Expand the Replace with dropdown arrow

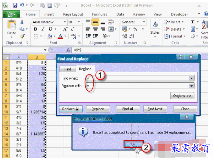coord(191,86)
